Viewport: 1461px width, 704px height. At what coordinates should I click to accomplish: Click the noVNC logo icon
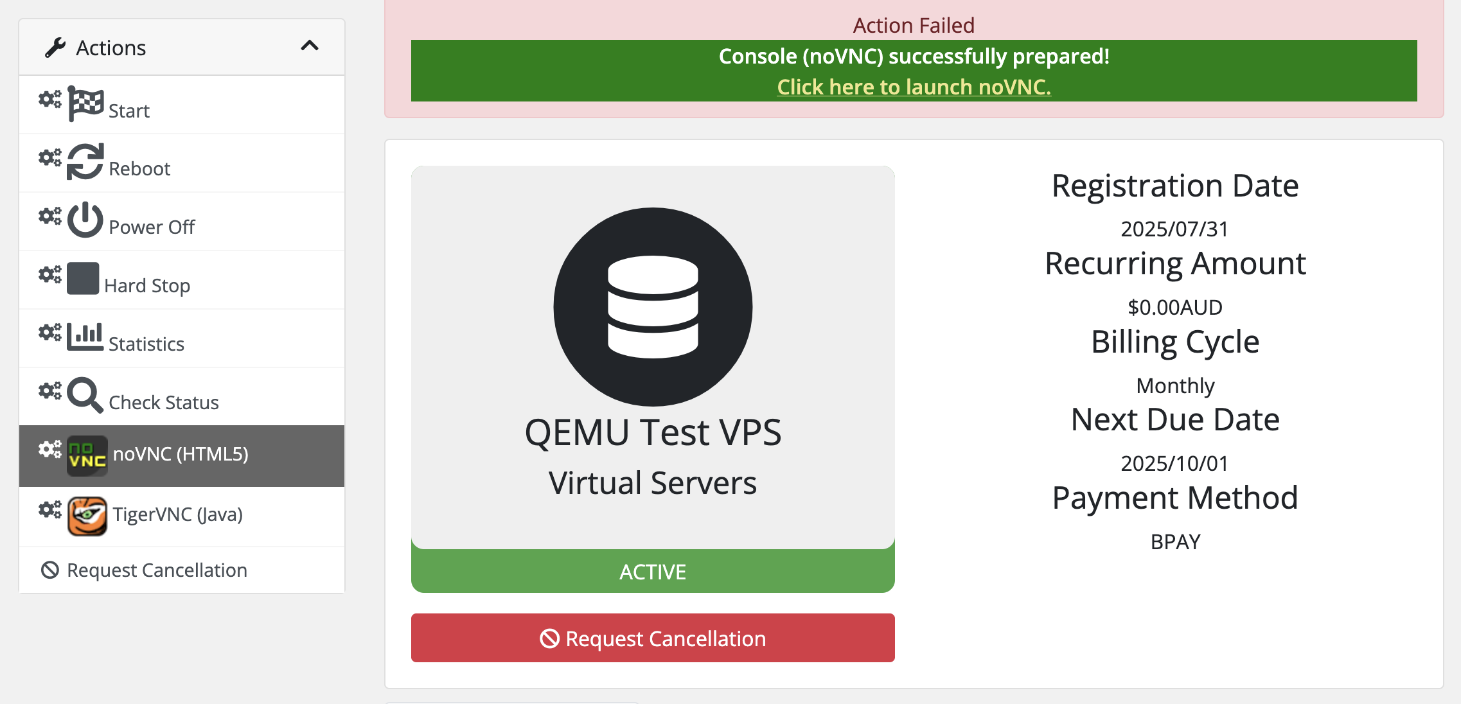(87, 456)
